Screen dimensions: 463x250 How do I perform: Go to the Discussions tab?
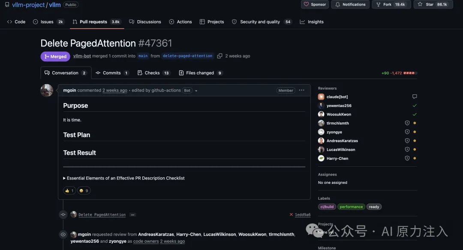pyautogui.click(x=145, y=22)
